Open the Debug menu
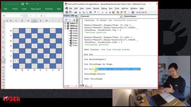This screenshot has height=107, width=191. click(104, 8)
